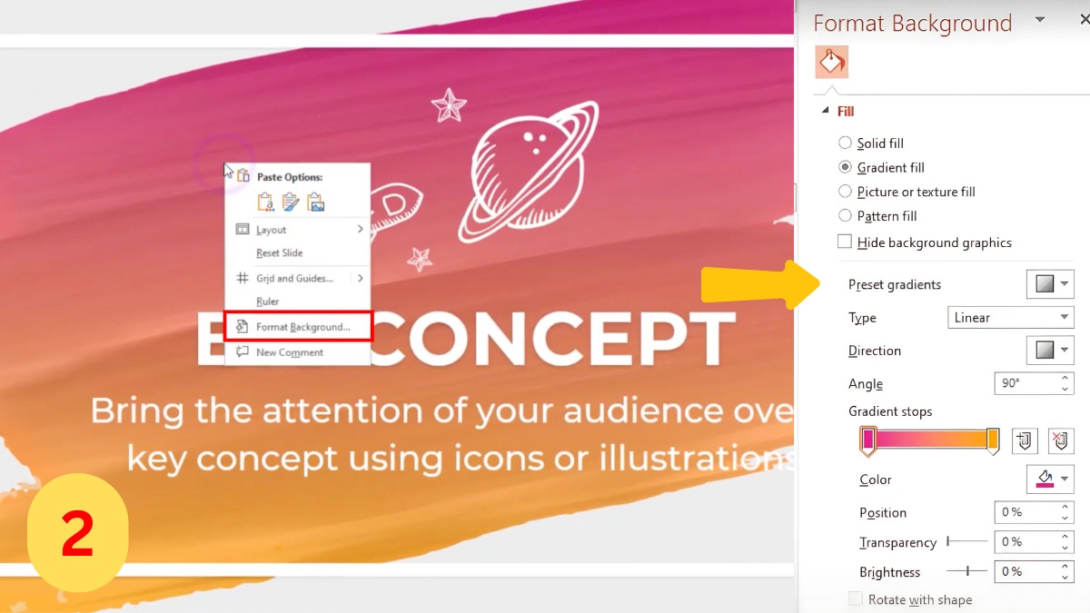Image resolution: width=1090 pixels, height=613 pixels.
Task: Click the Fill paint bucket icon
Action: coord(831,62)
